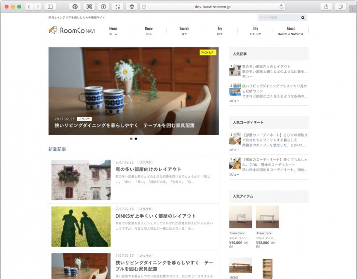Viewport: 357px width, 279px height.
Task: Click the 人気記事 sidebar heading
Action: click(x=240, y=54)
